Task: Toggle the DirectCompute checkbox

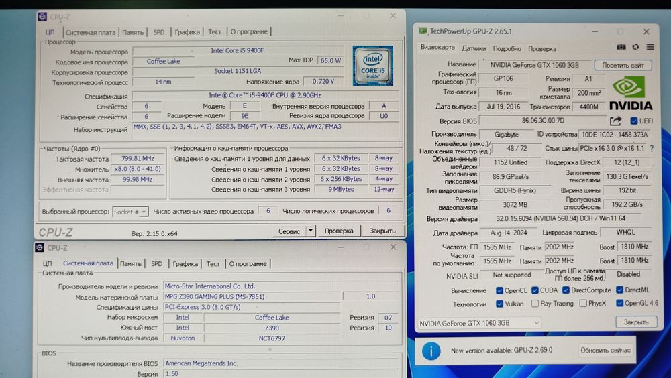Action: pyautogui.click(x=566, y=290)
